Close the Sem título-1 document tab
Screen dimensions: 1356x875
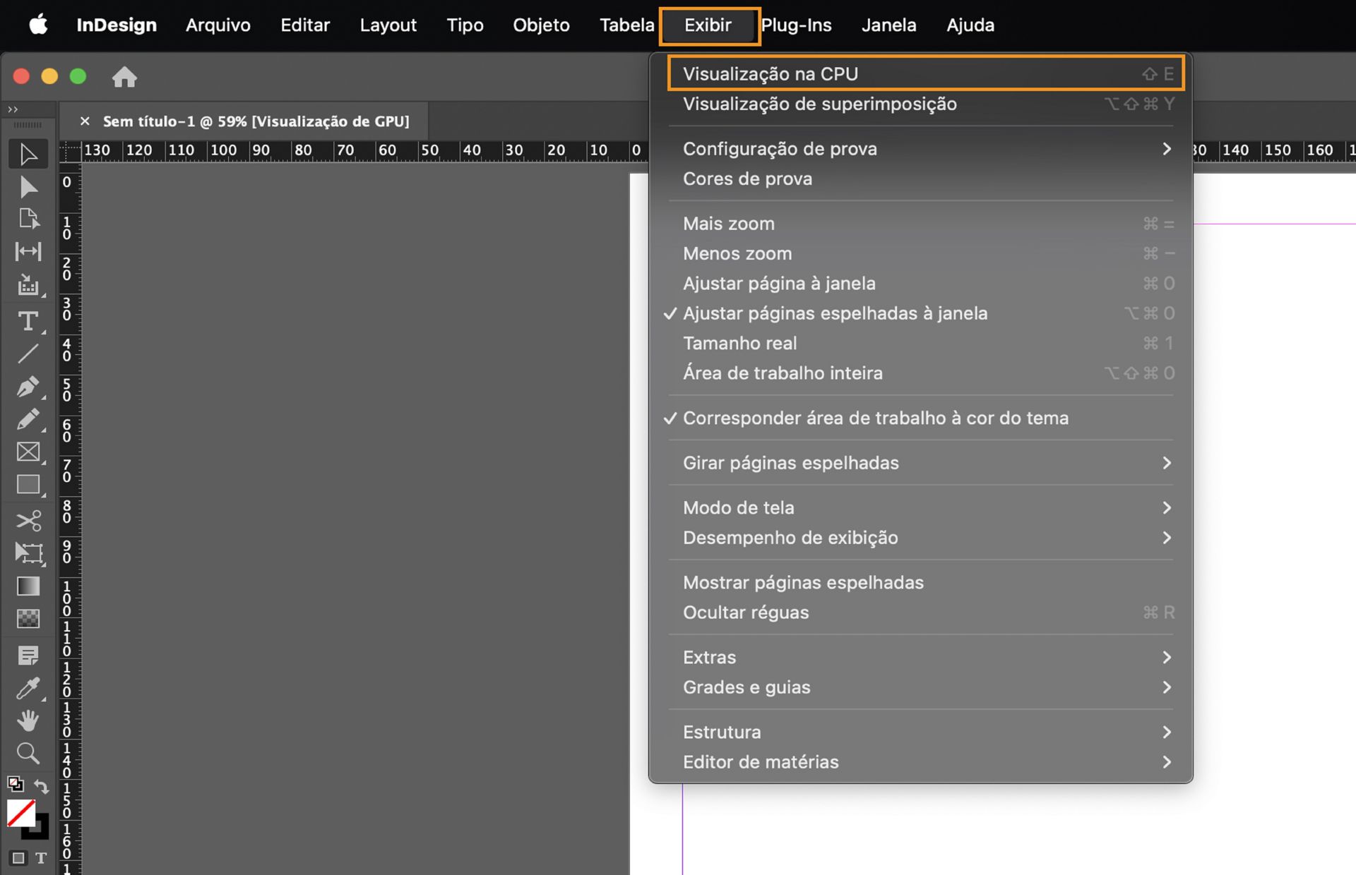click(85, 121)
